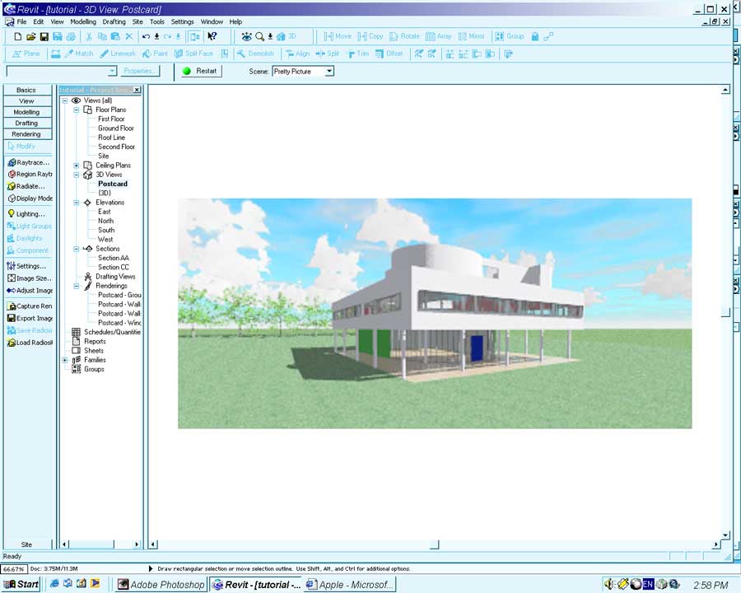Open the Image Size tool

[x=29, y=278]
